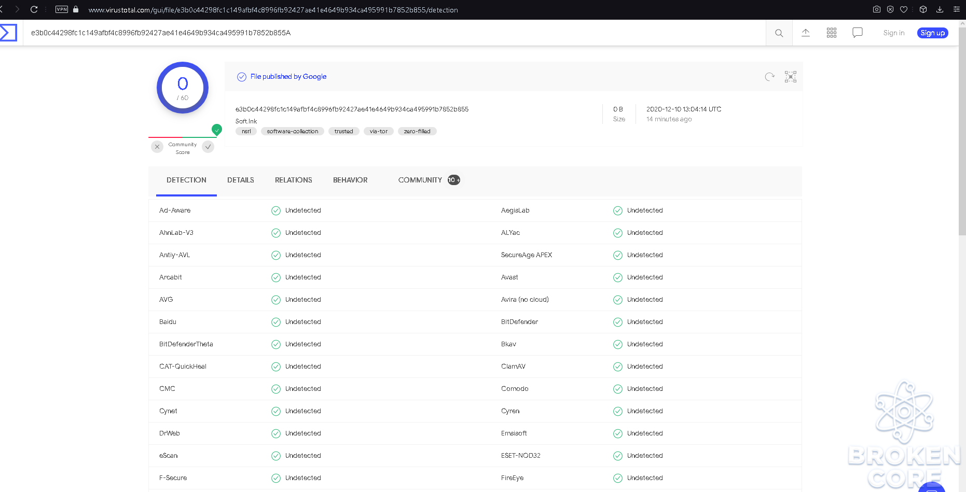The image size is (966, 492).
Task: Click the search magnifier icon
Action: pos(779,33)
